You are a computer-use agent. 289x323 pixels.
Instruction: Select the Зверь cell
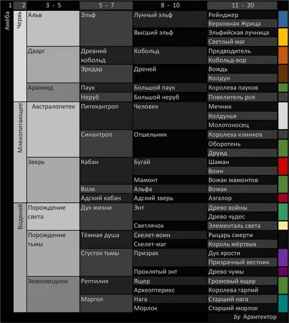pos(53,180)
